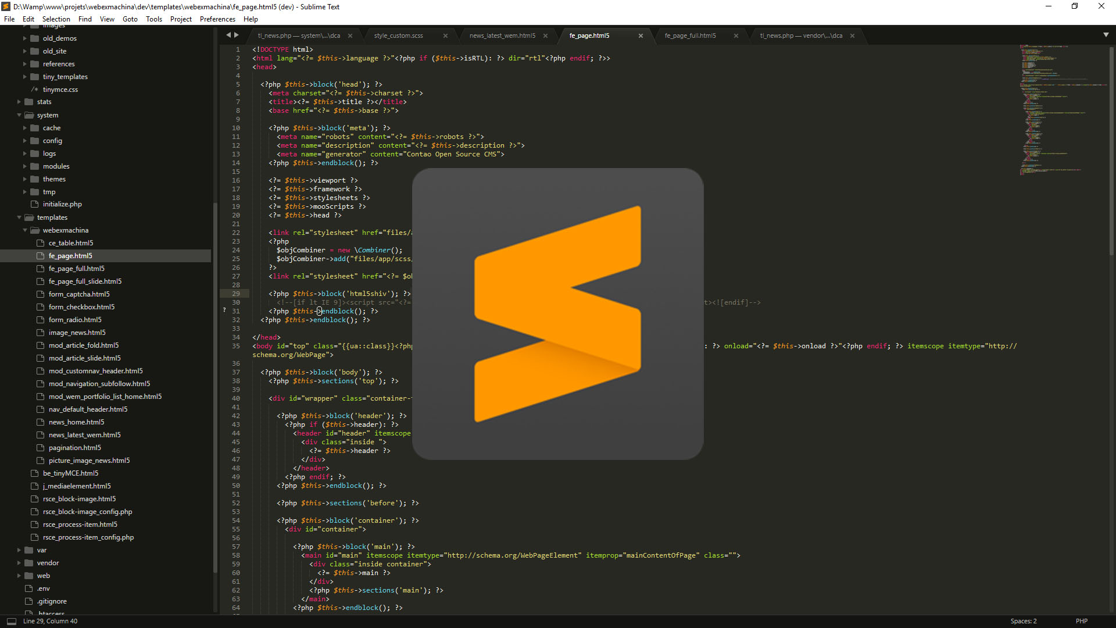This screenshot has width=1116, height=628.
Task: Click the tmp folder icon
Action: coord(34,192)
